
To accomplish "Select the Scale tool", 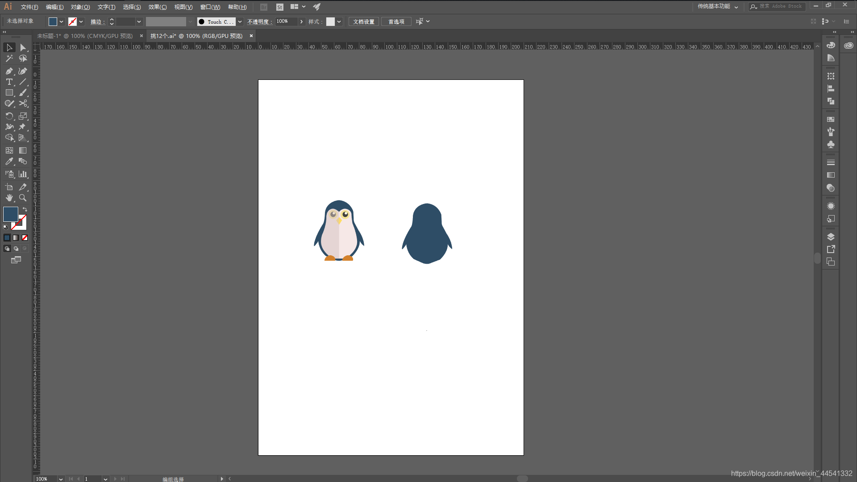I will 23,116.
